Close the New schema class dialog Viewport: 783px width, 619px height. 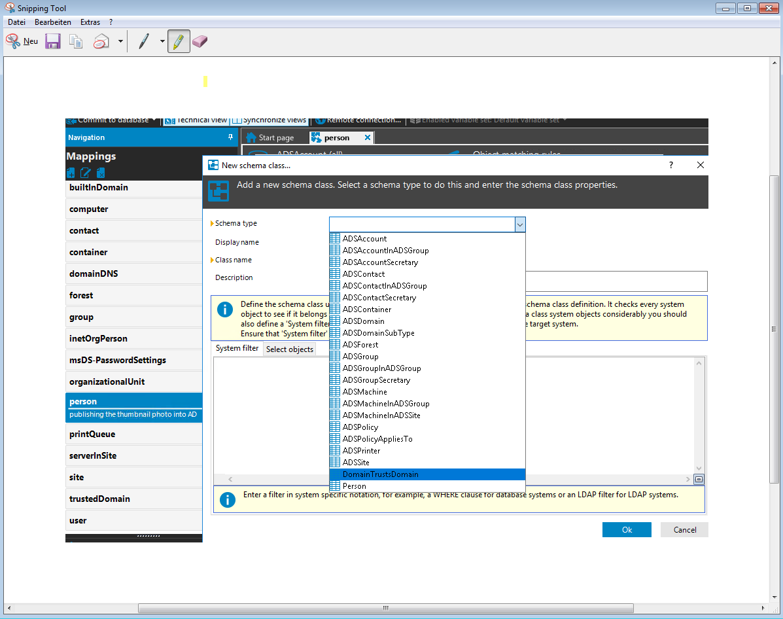point(700,165)
